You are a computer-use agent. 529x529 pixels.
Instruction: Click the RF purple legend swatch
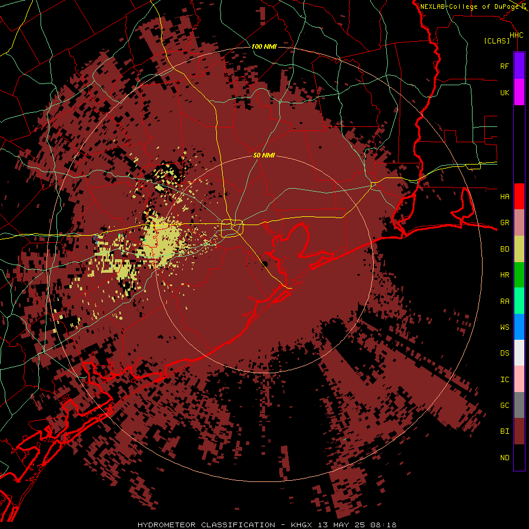(x=519, y=66)
